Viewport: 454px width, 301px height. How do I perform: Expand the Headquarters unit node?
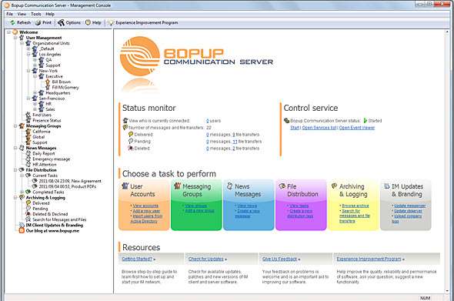click(x=35, y=93)
